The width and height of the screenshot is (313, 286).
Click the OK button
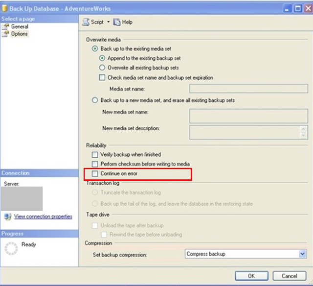tap(251, 276)
